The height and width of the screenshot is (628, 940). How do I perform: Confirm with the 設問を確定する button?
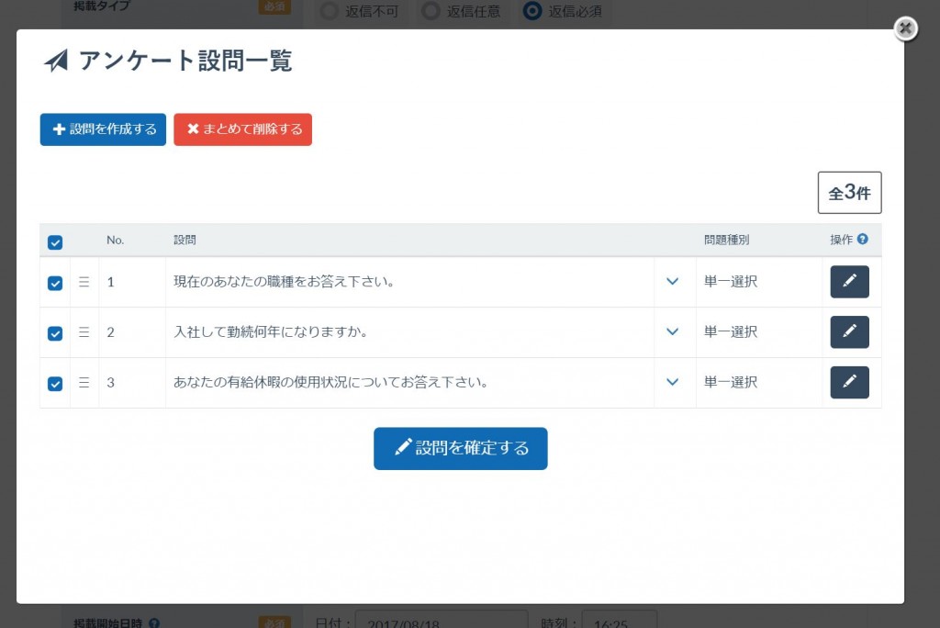click(x=461, y=448)
